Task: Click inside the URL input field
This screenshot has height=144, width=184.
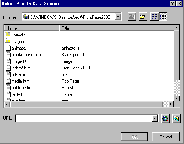Action: click(x=84, y=118)
